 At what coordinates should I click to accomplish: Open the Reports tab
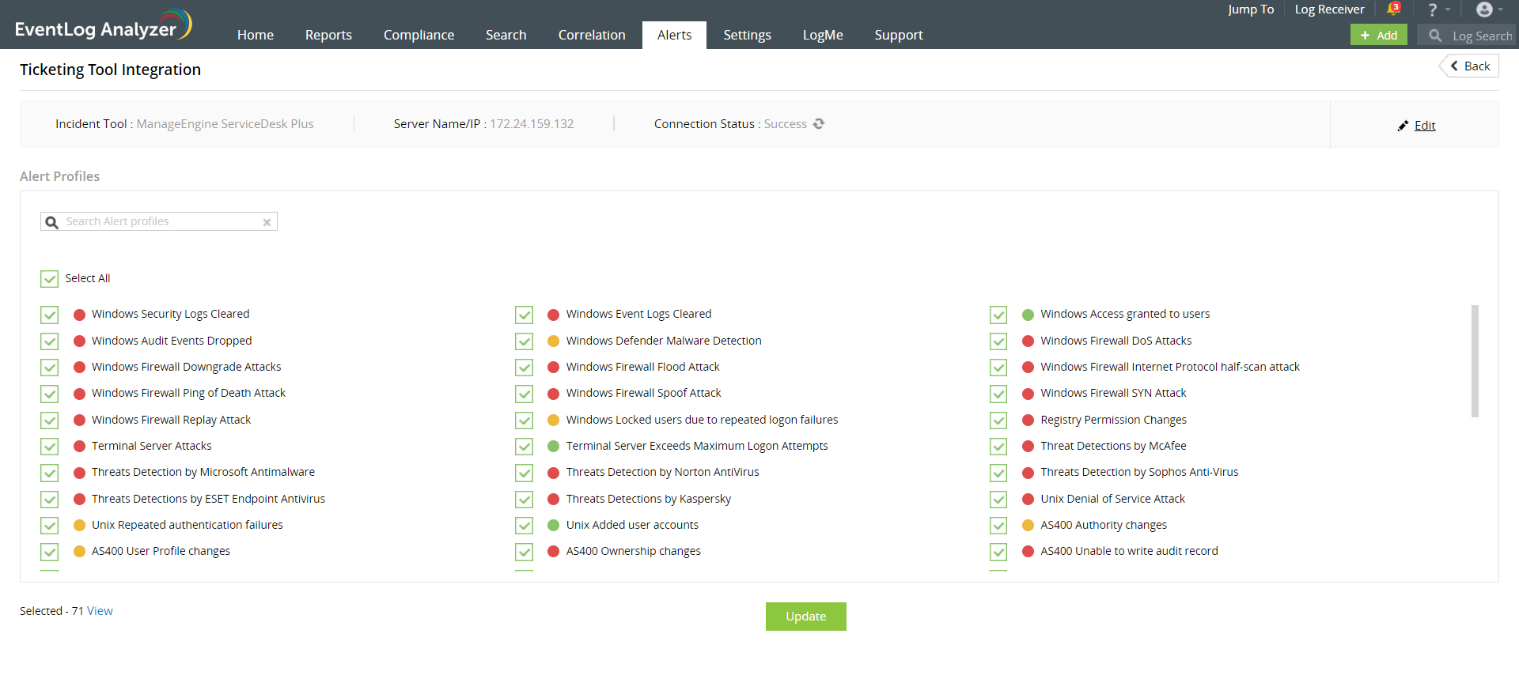(328, 35)
